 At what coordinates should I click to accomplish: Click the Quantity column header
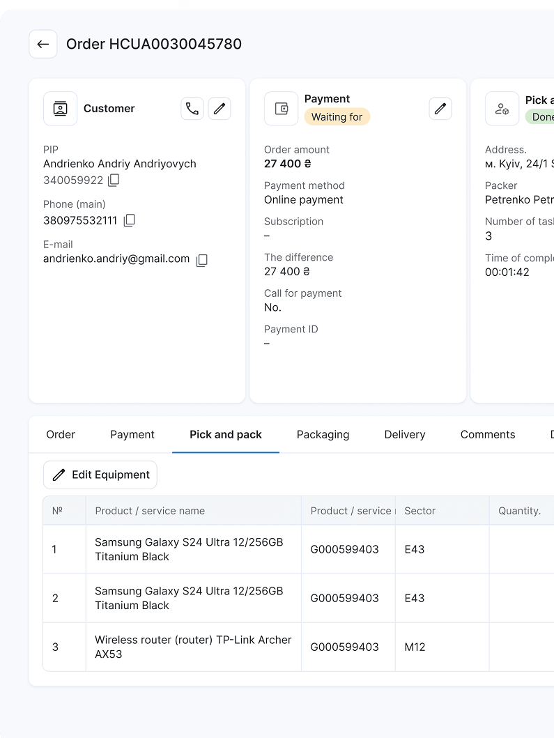[520, 511]
